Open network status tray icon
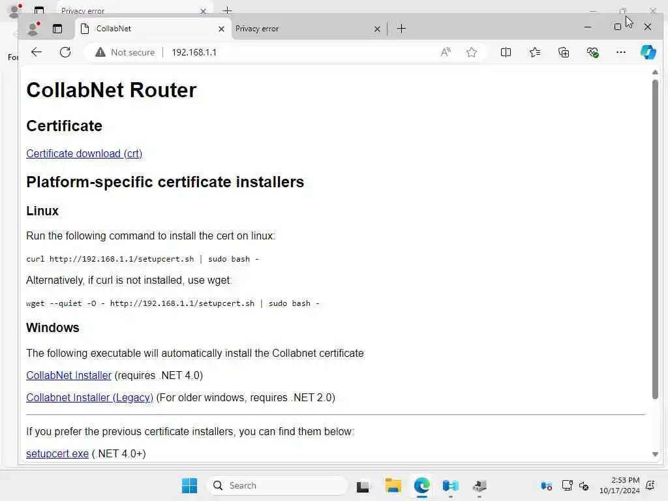Screen dimensions: 668x501 pyautogui.click(x=567, y=485)
